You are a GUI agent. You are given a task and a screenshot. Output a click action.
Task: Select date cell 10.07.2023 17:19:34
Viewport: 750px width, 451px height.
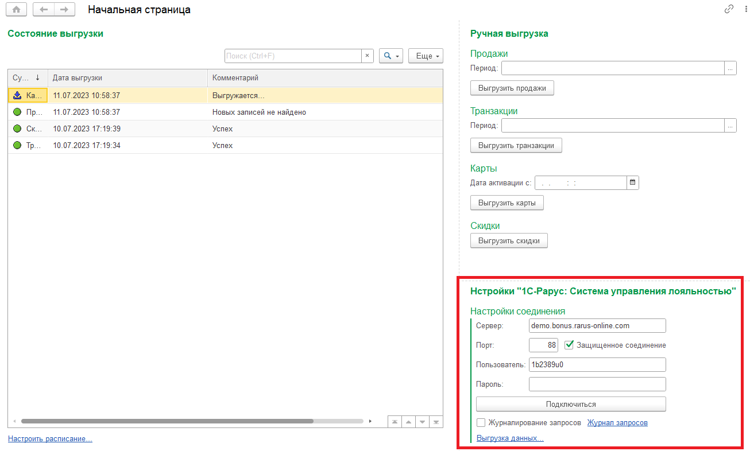click(x=127, y=145)
